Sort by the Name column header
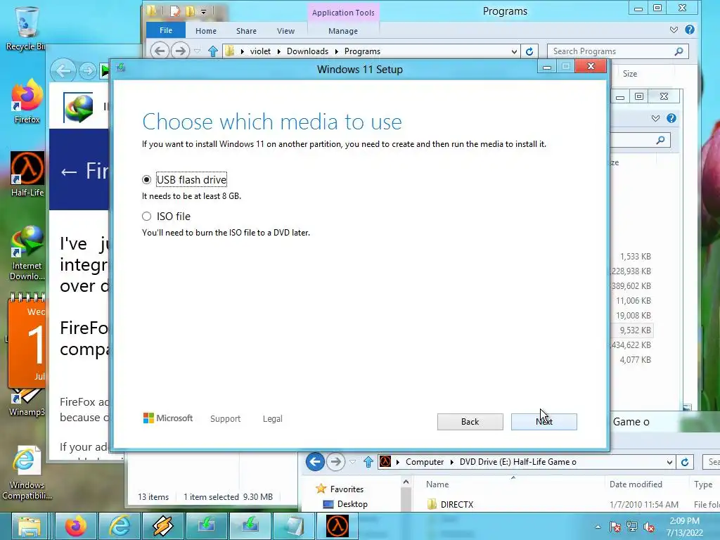720x540 pixels. pyautogui.click(x=437, y=484)
